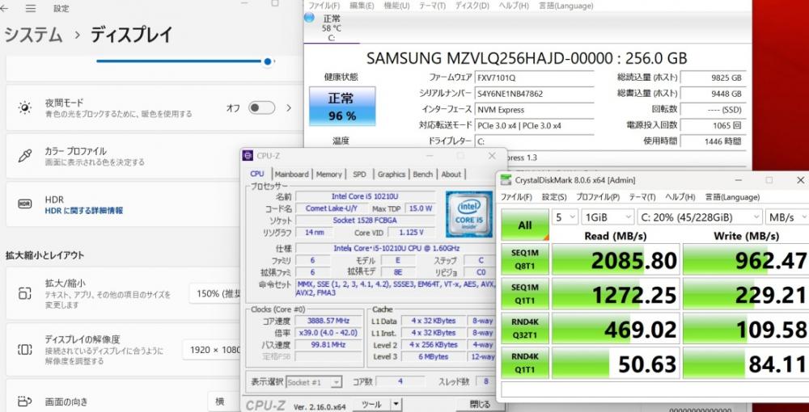The height and width of the screenshot is (412, 809).
Task: Open the CPU-Z Socket #1 selector
Action: point(314,382)
